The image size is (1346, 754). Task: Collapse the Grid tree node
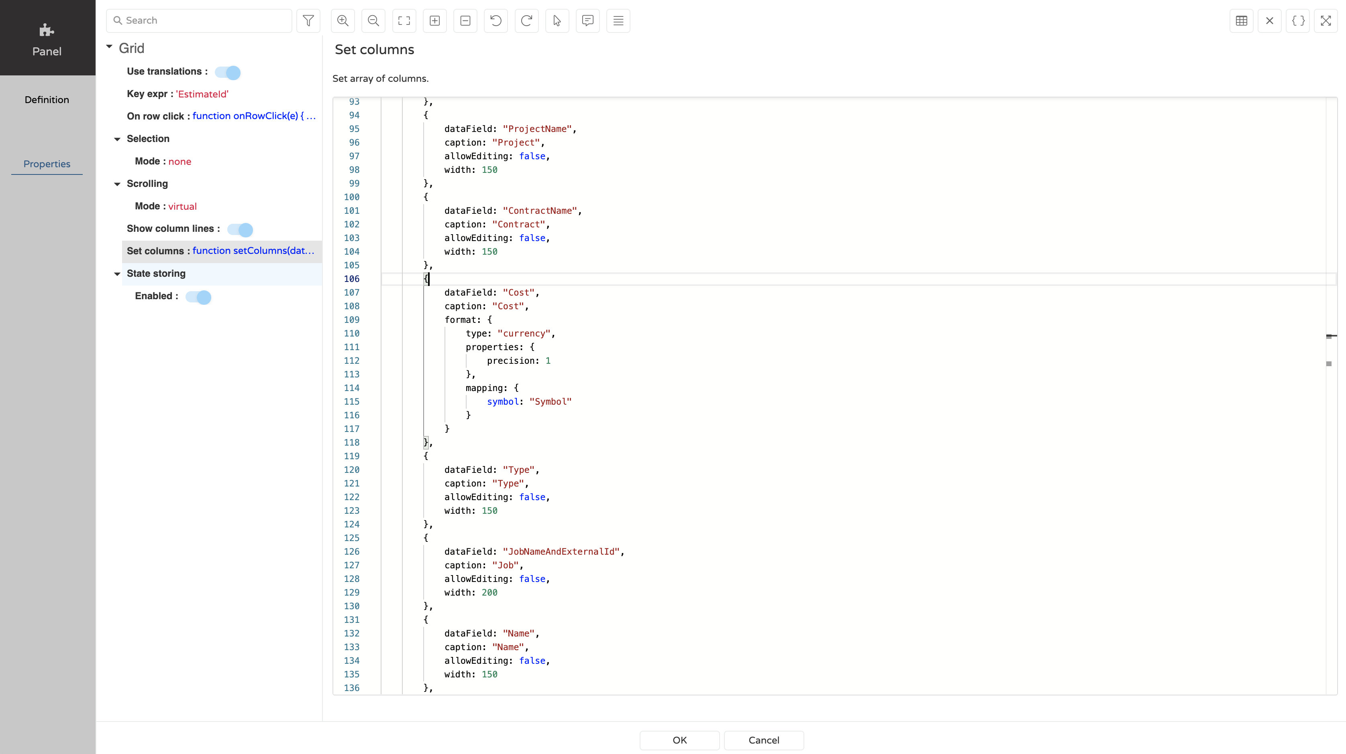coord(110,47)
